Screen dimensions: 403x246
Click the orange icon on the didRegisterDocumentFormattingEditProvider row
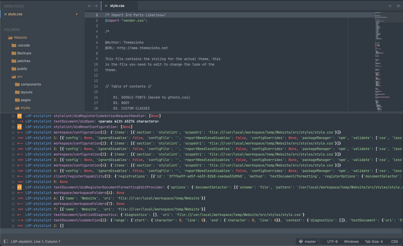pyautogui.click(x=19, y=187)
